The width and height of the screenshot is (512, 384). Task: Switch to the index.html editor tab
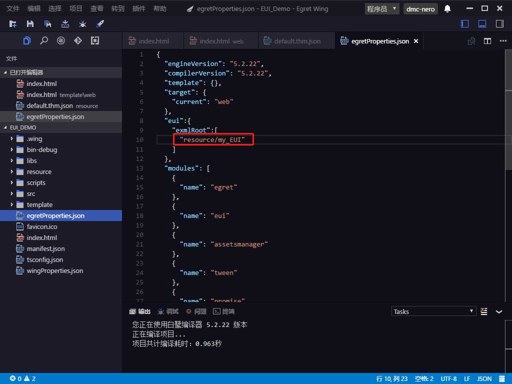tap(153, 41)
